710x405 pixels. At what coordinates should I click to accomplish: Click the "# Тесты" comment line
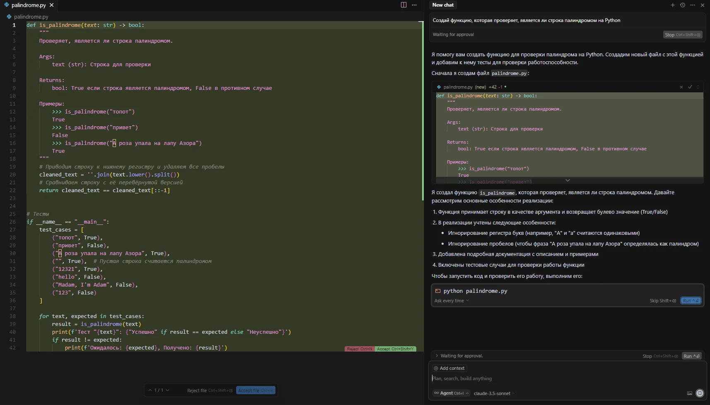click(38, 214)
